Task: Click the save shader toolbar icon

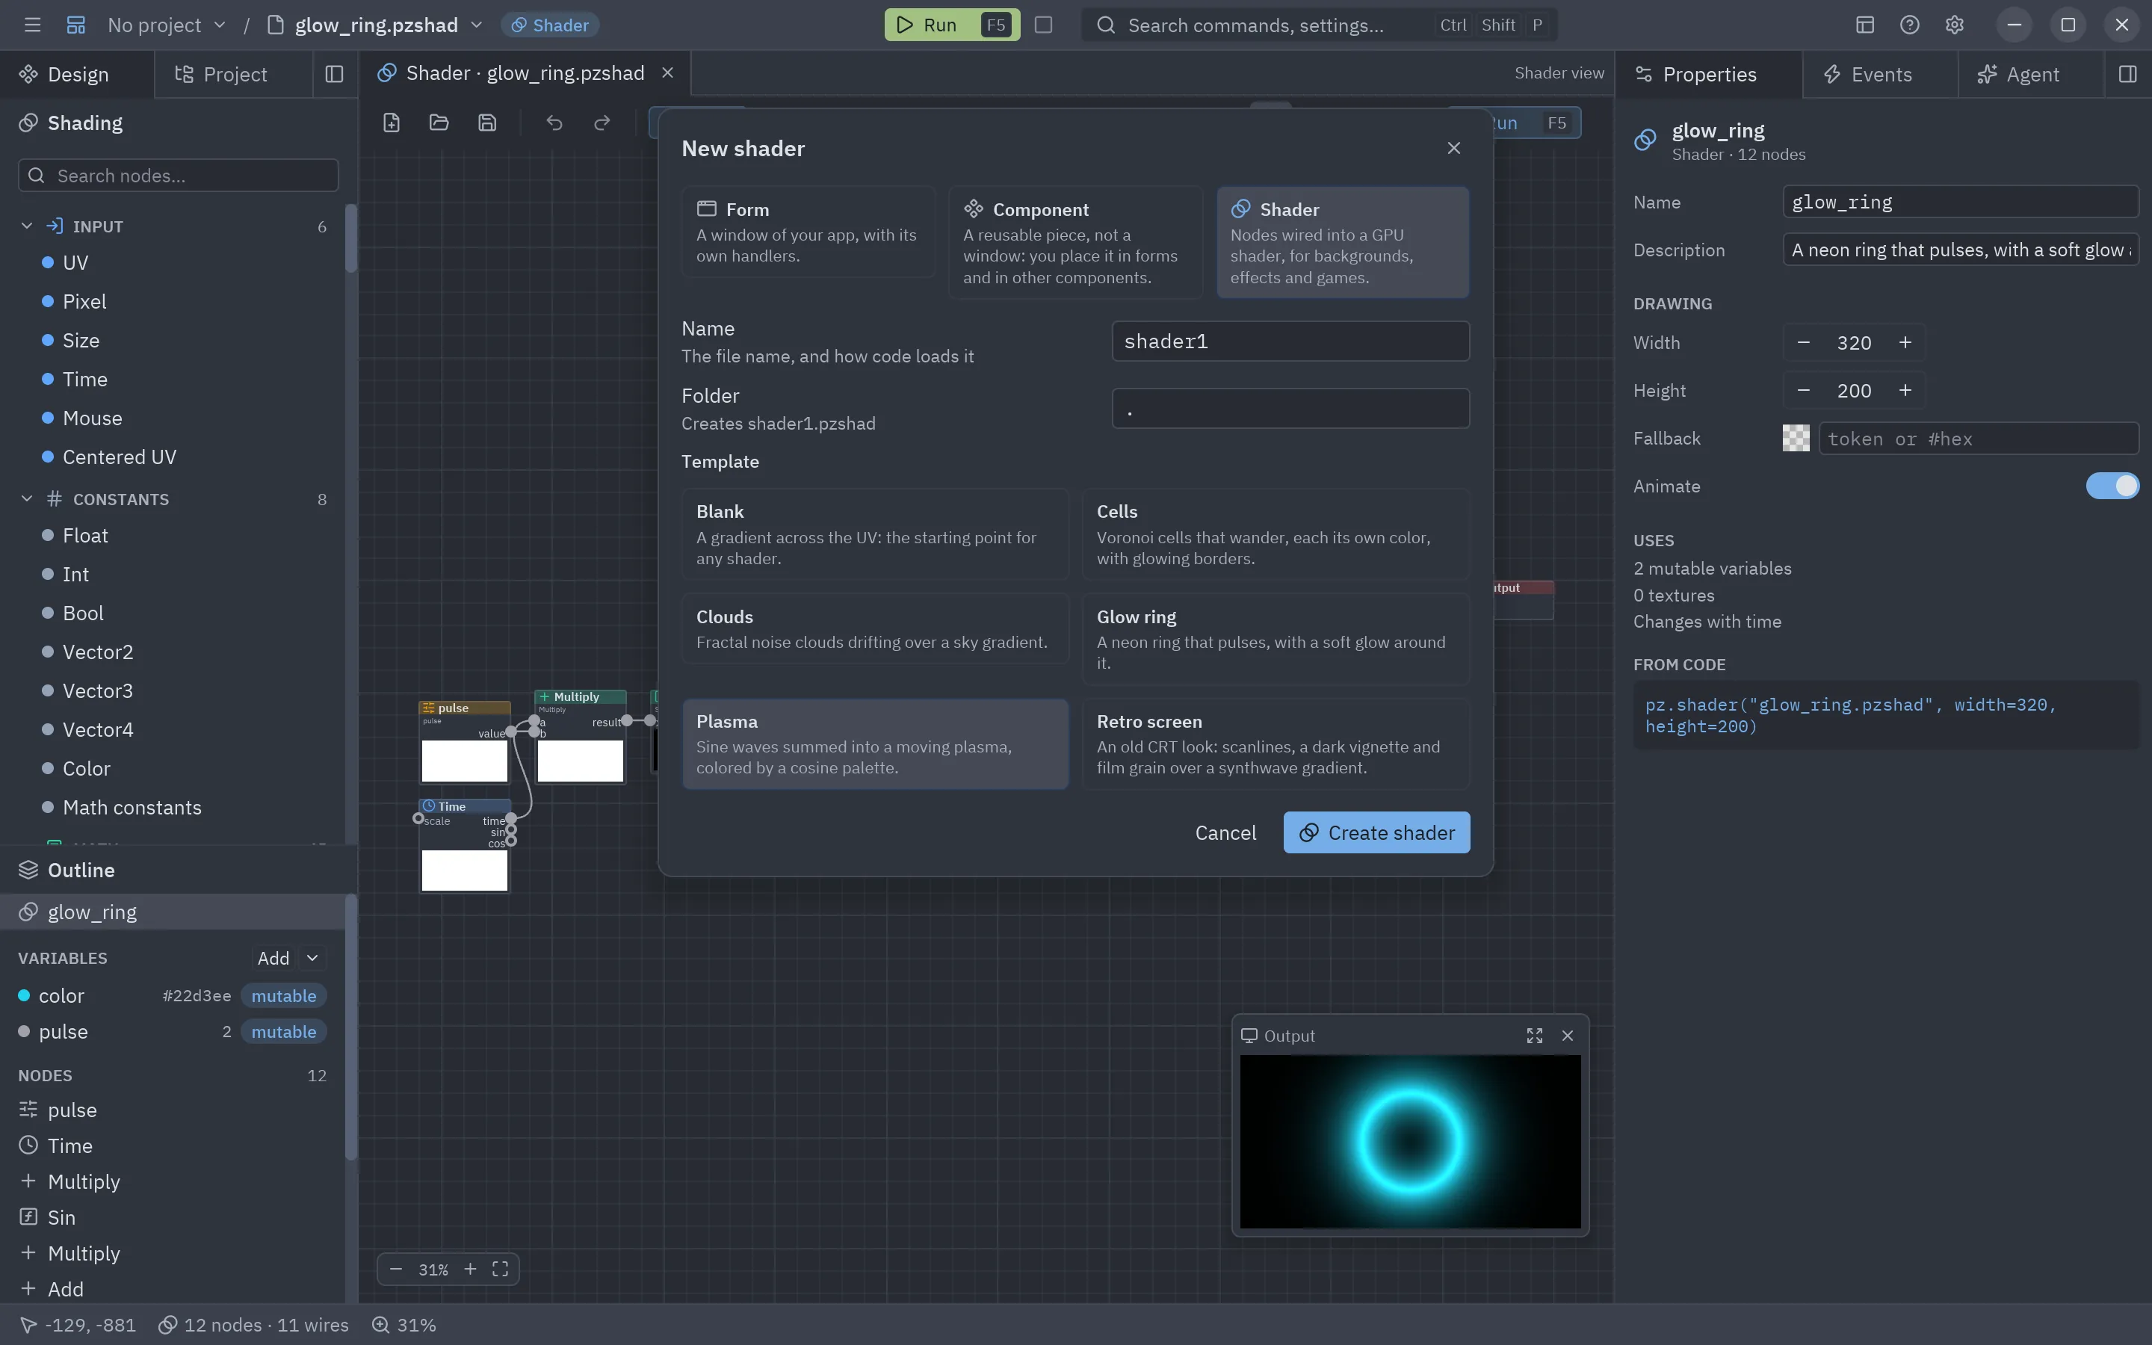Action: tap(487, 123)
